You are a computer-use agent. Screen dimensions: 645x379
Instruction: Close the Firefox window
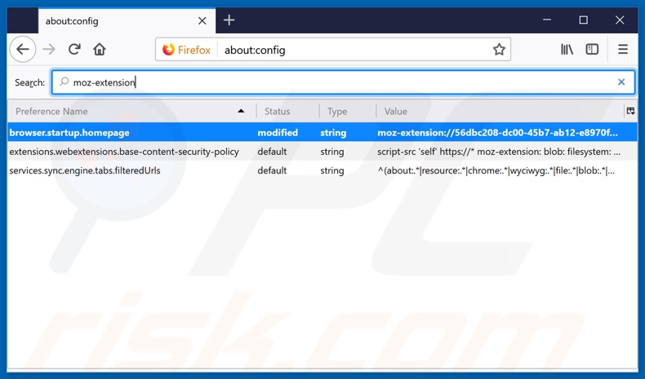[x=620, y=20]
